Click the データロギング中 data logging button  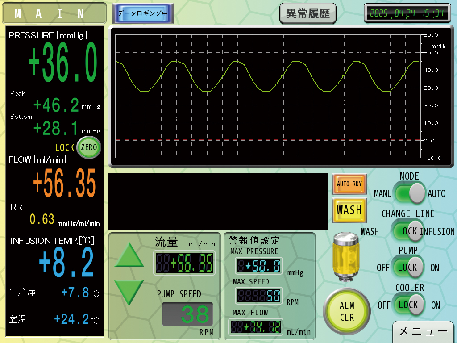(143, 13)
